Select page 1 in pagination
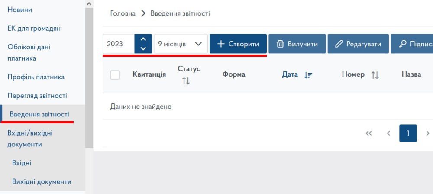Image resolution: width=433 pixels, height=194 pixels. click(x=408, y=133)
